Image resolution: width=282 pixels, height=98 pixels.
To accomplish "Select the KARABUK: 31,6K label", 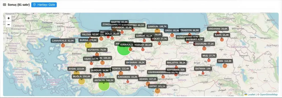I will point(122,27).
